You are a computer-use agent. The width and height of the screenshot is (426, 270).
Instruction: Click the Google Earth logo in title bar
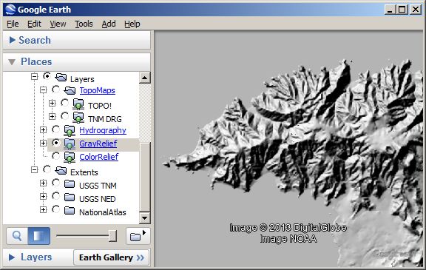pos(10,10)
